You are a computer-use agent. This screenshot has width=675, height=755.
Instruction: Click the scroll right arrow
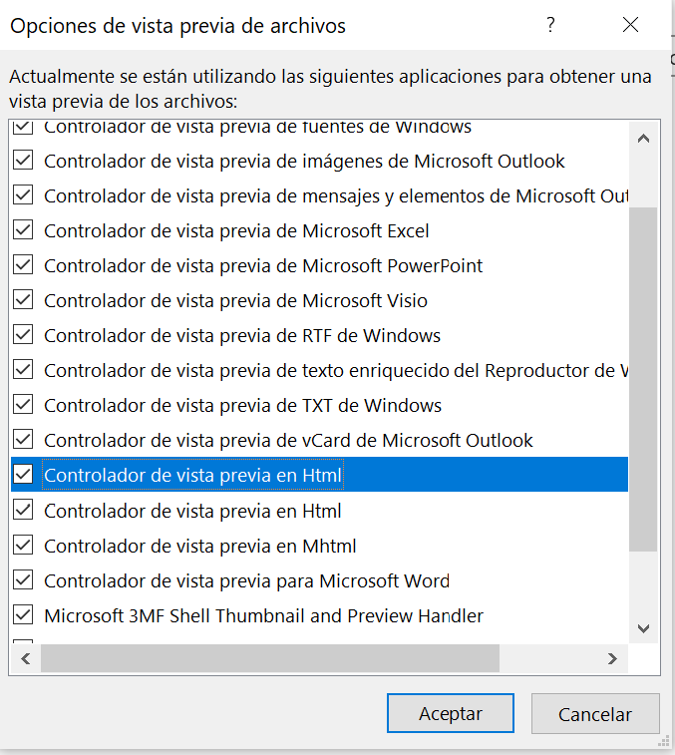pyautogui.click(x=612, y=658)
